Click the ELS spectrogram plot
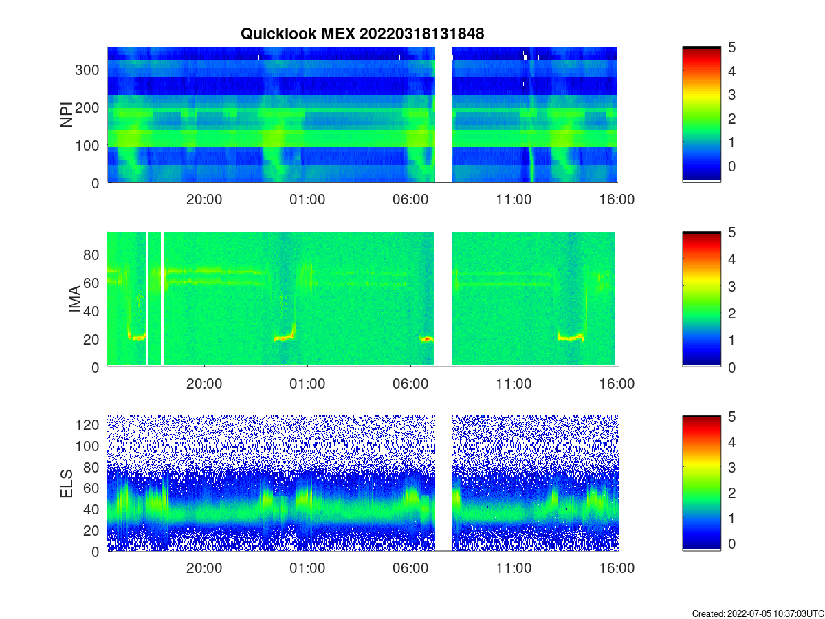Image resolution: width=825 pixels, height=619 pixels. [362, 484]
